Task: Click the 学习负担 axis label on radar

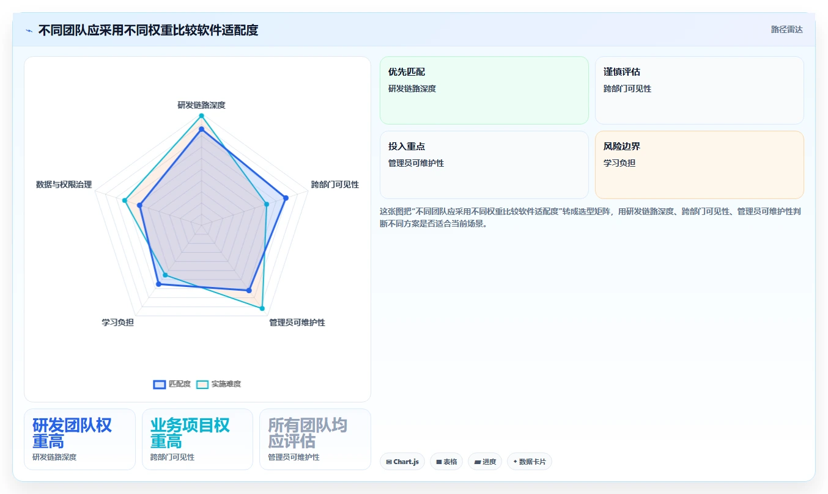Action: (117, 322)
